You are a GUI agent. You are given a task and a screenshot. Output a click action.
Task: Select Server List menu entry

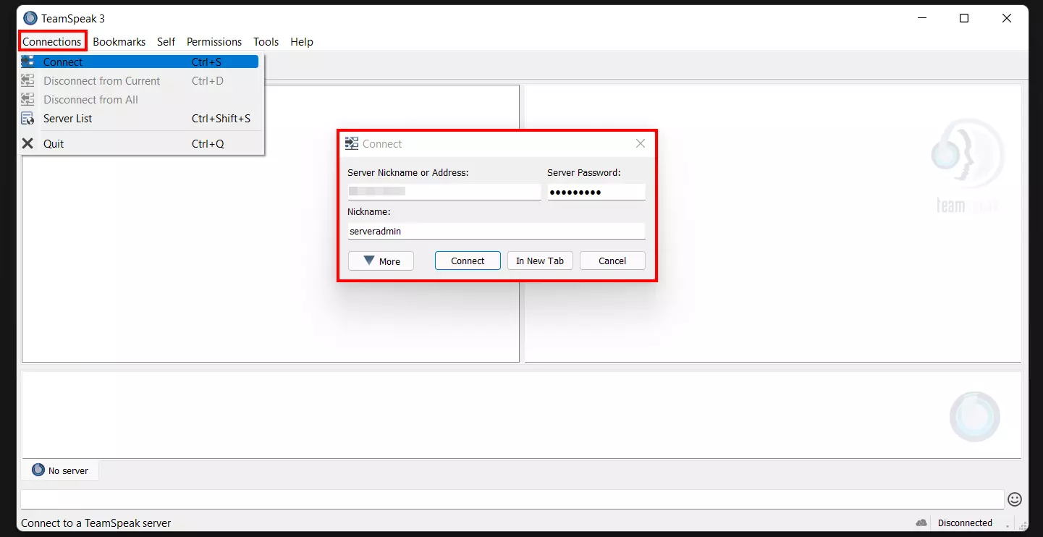click(140, 119)
